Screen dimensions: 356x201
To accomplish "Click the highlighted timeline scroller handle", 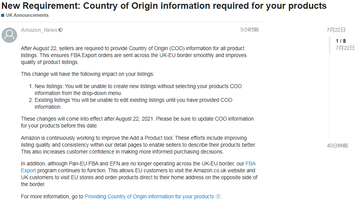I will point(330,45).
